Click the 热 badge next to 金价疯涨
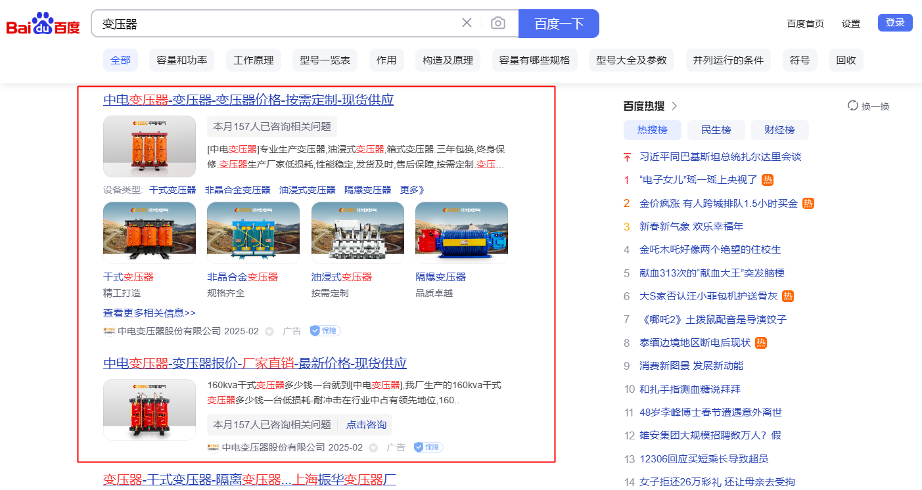 click(x=808, y=204)
